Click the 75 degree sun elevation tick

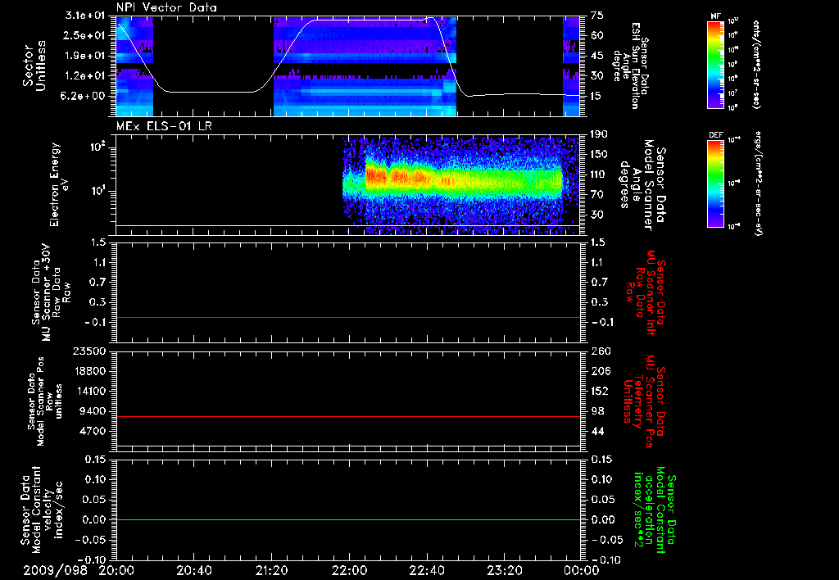(x=596, y=16)
